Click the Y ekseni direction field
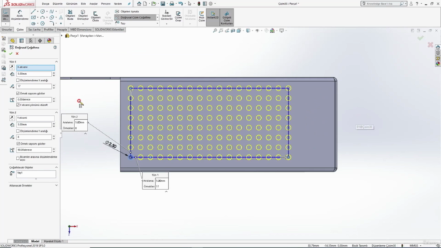Viewport: 441px width, 248px height. 35,118
